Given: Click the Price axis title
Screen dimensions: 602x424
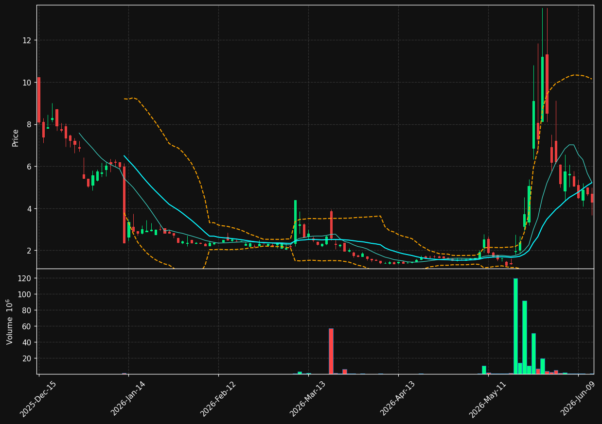Looking at the screenshot, I should (16, 137).
